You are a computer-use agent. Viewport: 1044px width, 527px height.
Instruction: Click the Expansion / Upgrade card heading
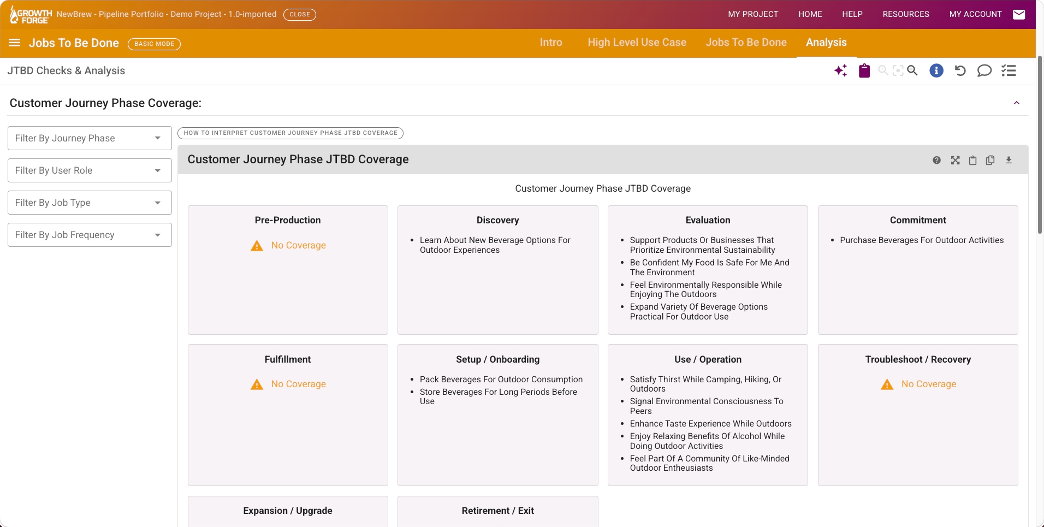(288, 511)
